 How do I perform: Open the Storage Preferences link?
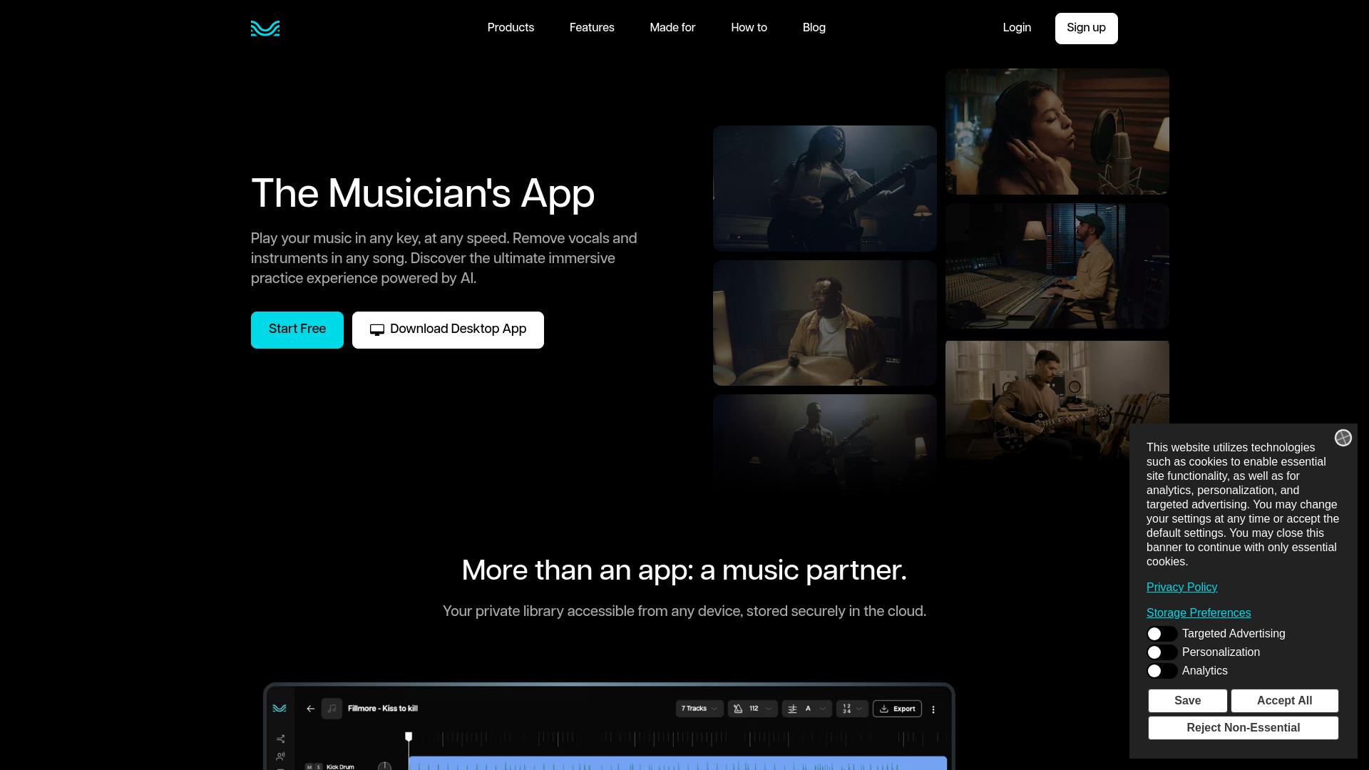coord(1198,613)
